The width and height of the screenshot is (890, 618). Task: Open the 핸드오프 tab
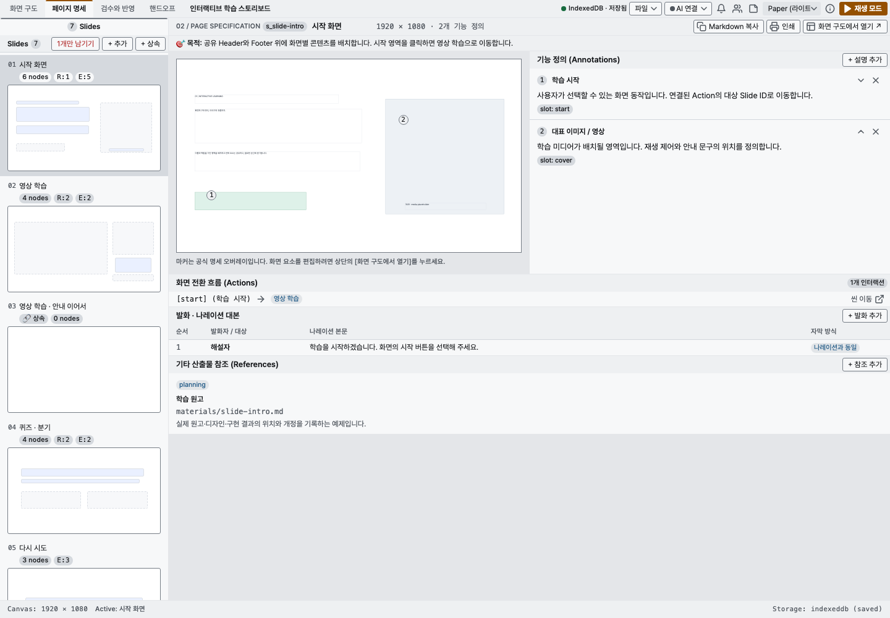tap(162, 9)
